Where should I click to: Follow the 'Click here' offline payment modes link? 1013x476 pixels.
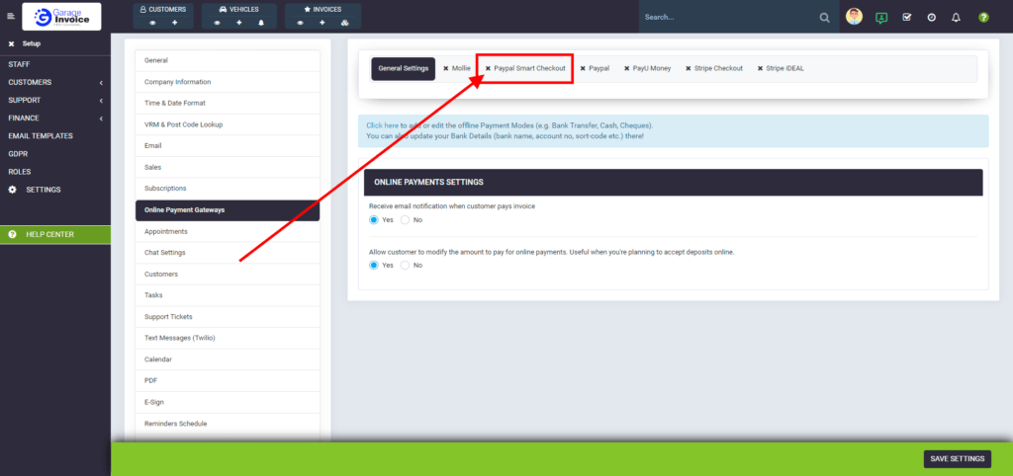click(383, 125)
